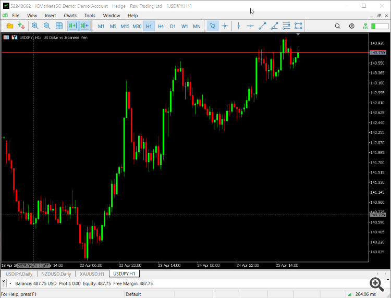
Task: Select the Fibonacci retracement tool
Action: [x=286, y=26]
